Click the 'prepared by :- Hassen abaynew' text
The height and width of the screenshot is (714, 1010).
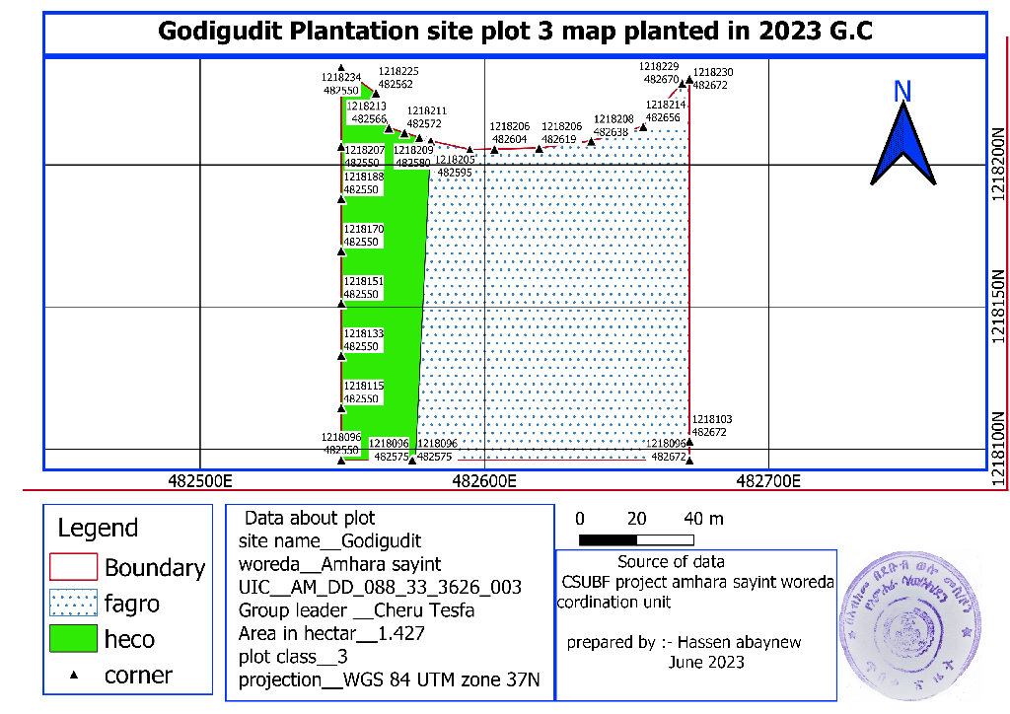[684, 643]
